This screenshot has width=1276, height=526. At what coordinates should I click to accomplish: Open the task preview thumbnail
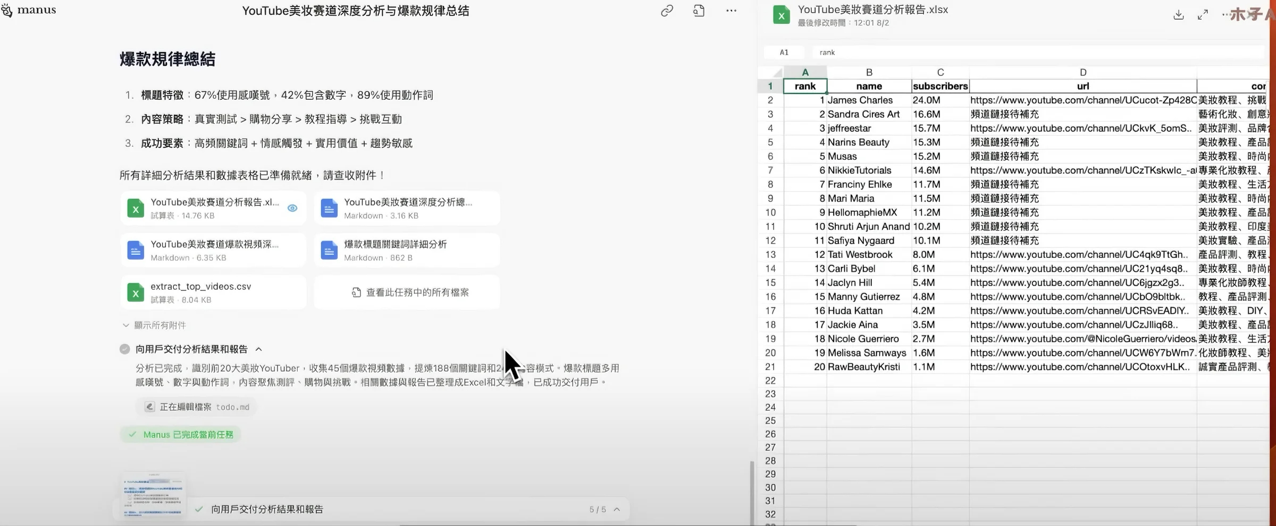click(x=154, y=495)
